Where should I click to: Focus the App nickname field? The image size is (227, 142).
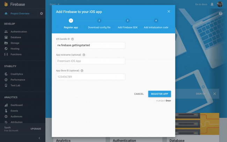90,61
